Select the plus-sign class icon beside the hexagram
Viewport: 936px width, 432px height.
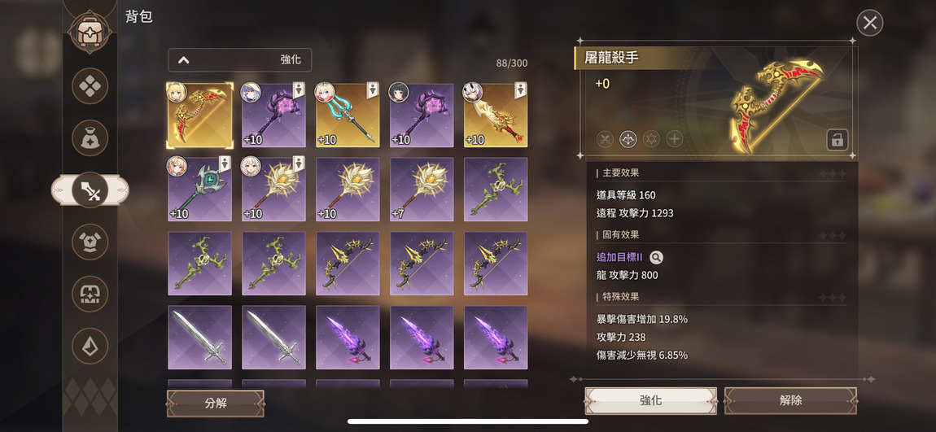pos(675,139)
